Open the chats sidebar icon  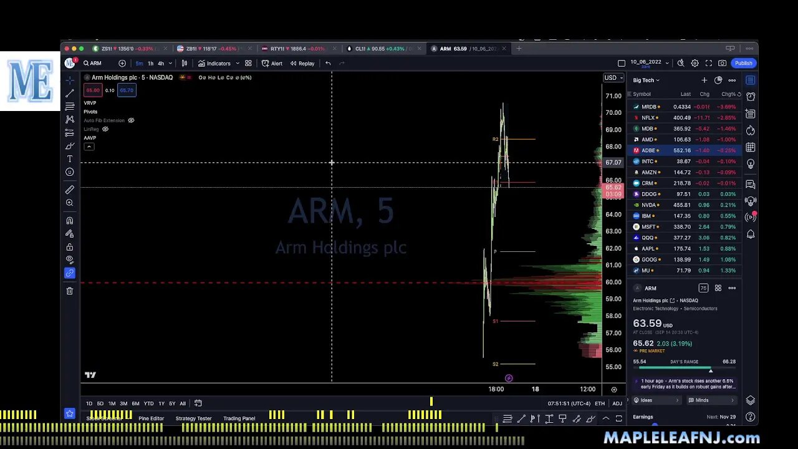click(751, 185)
